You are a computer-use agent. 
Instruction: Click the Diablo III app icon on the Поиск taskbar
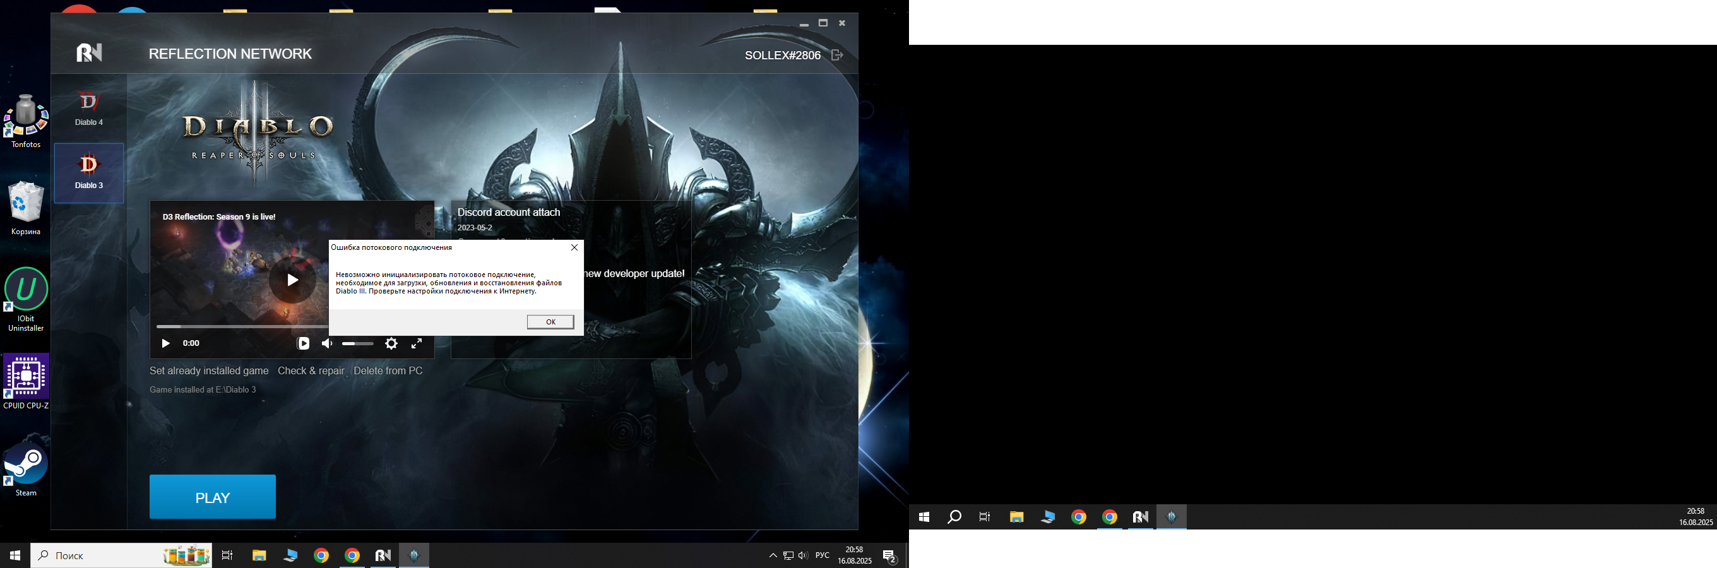(x=414, y=555)
